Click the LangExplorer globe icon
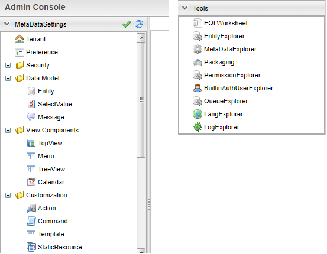The width and height of the screenshot is (327, 254). [x=198, y=114]
